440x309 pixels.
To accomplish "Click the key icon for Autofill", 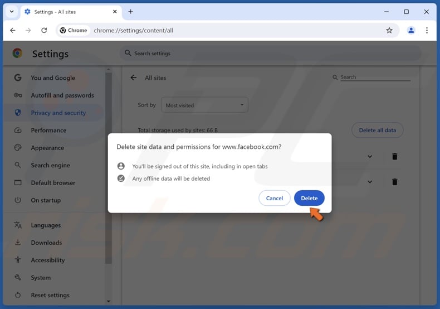I will tap(18, 95).
